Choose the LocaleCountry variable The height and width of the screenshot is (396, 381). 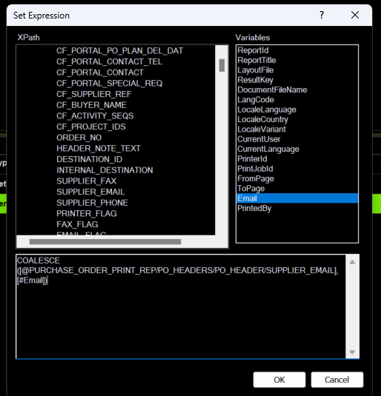pos(297,119)
